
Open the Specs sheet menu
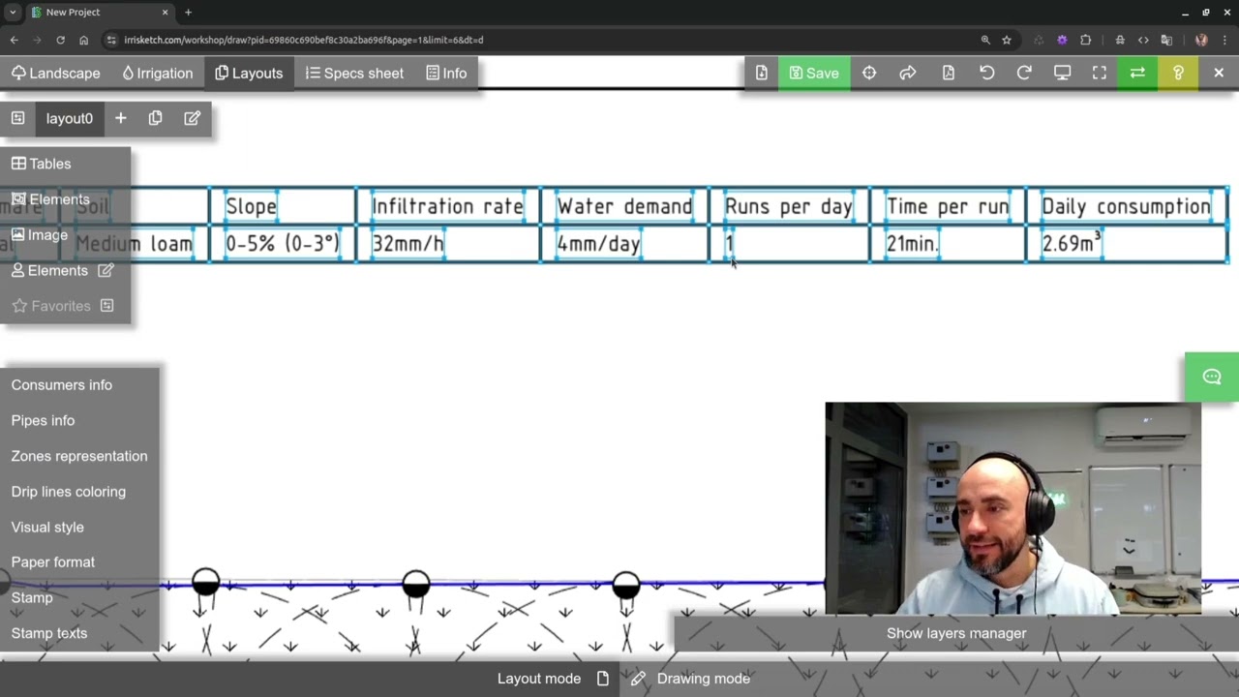[354, 73]
